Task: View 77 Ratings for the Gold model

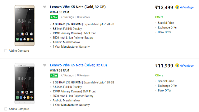Action: 67,17
